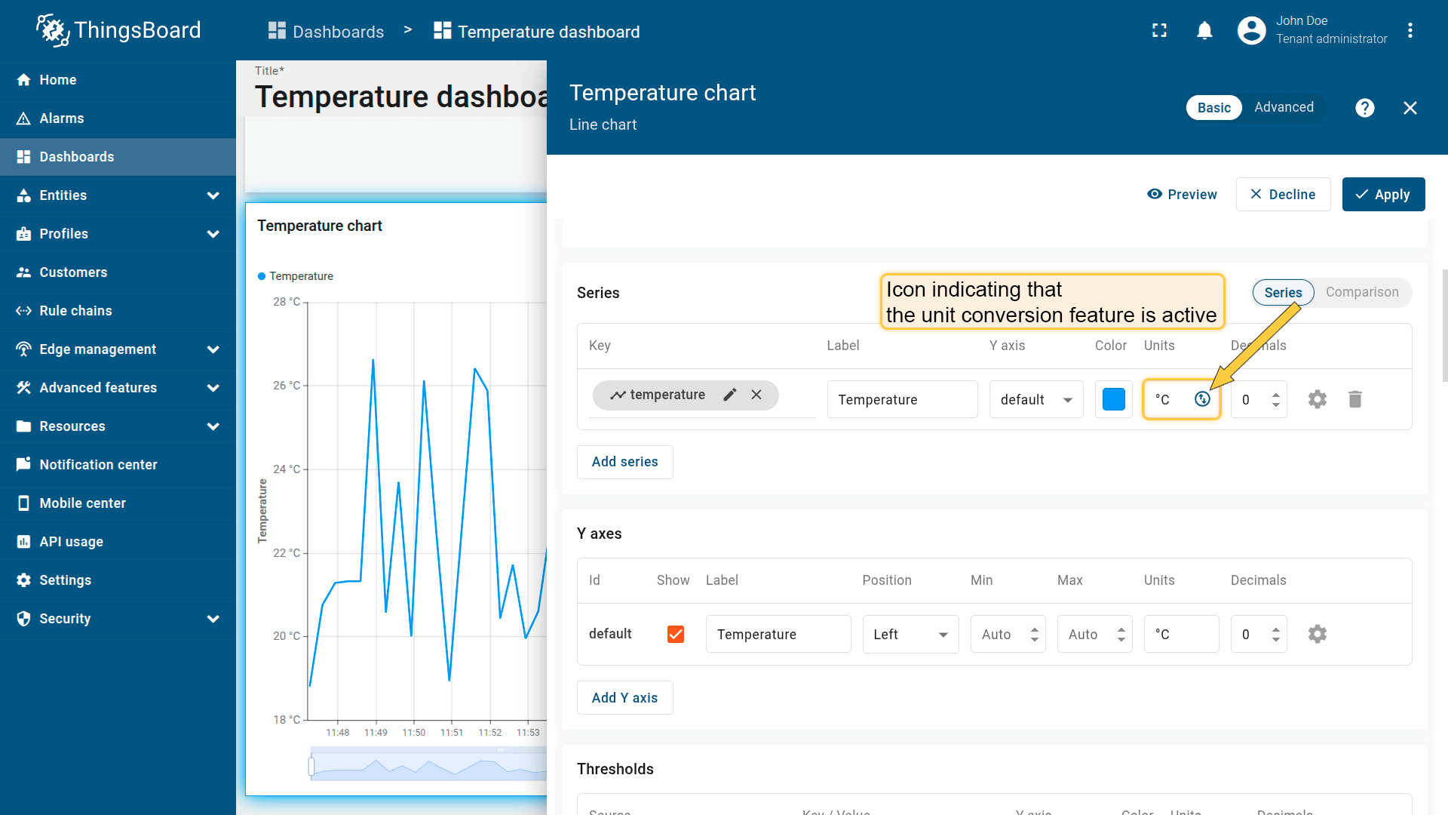Open Rule chains in sidebar
The height and width of the screenshot is (815, 1448).
tap(75, 311)
